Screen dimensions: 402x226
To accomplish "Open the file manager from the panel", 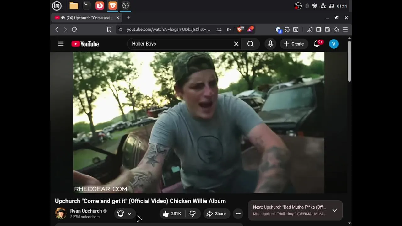I will click(74, 6).
